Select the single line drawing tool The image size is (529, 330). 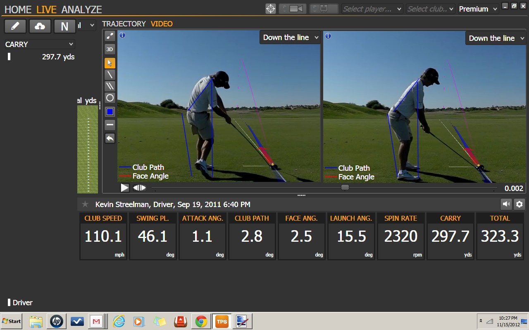(x=110, y=75)
